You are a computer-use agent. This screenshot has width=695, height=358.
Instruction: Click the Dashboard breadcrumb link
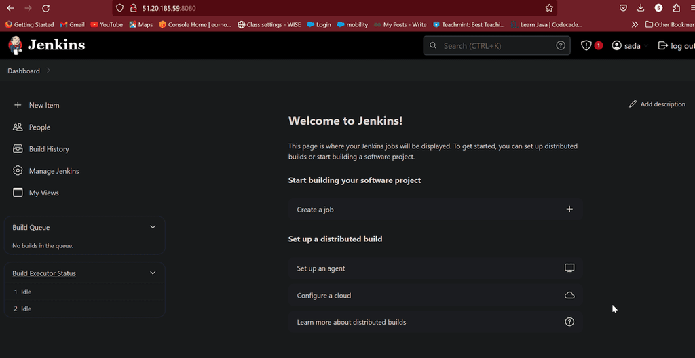click(24, 71)
